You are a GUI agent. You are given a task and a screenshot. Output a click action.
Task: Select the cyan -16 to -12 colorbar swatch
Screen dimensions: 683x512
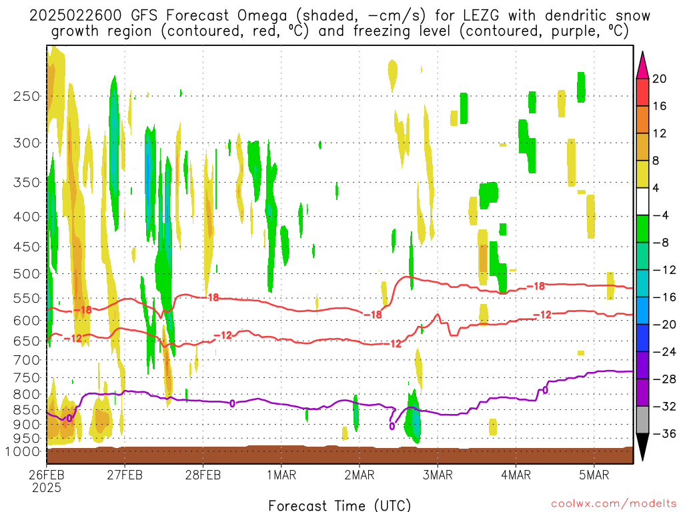tap(642, 283)
